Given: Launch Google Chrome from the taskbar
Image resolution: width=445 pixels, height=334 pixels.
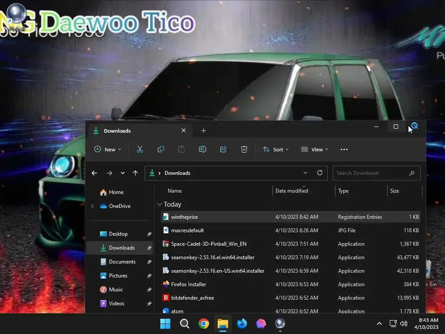Looking at the screenshot, I should (x=204, y=324).
